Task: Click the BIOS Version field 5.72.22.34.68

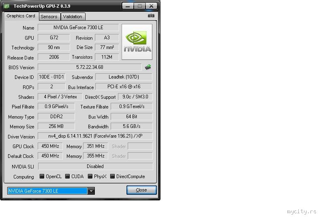Action: (x=90, y=67)
